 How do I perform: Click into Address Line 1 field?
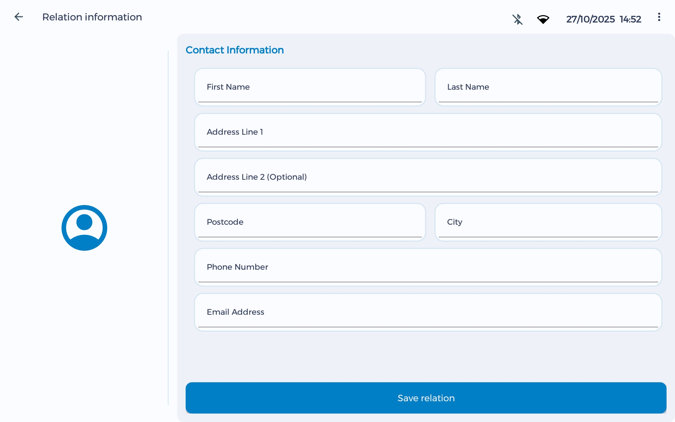(x=428, y=132)
